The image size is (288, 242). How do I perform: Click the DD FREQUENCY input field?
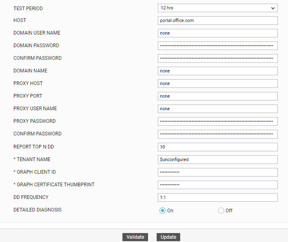[x=218, y=198]
